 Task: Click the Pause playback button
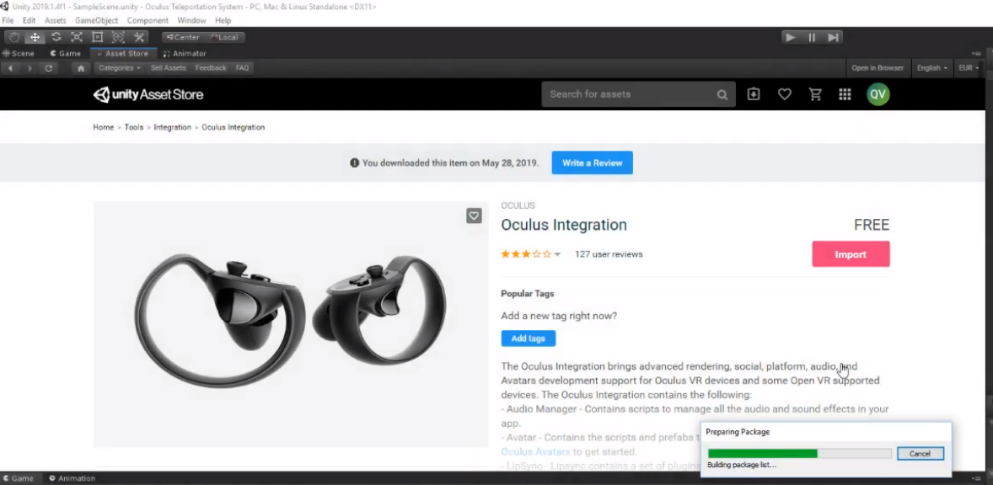(812, 37)
